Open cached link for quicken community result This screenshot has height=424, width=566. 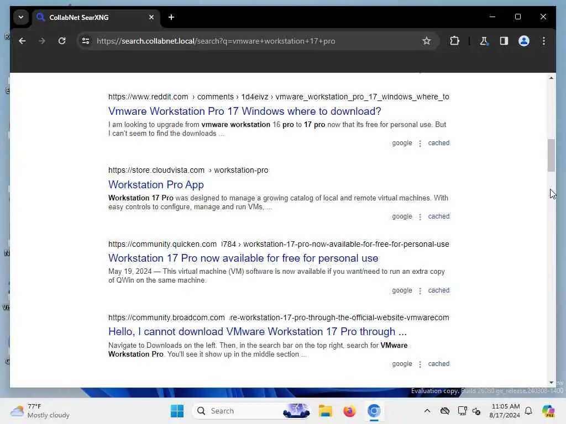(438, 290)
